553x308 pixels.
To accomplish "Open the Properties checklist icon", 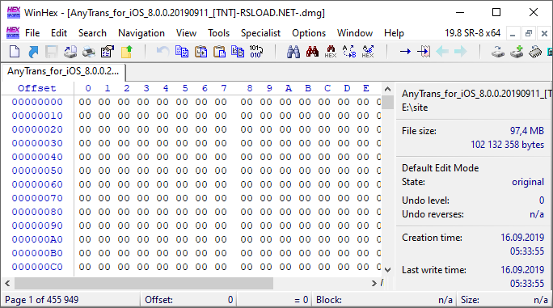I will [108, 52].
